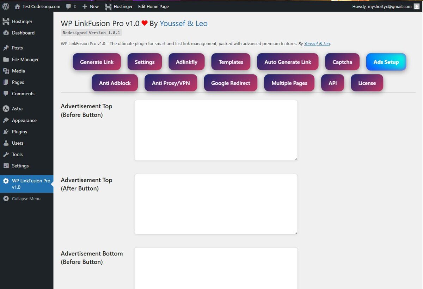Screen dimensions: 423x289
Task: Click the WordPress logo icon
Action: click(x=6, y=6)
